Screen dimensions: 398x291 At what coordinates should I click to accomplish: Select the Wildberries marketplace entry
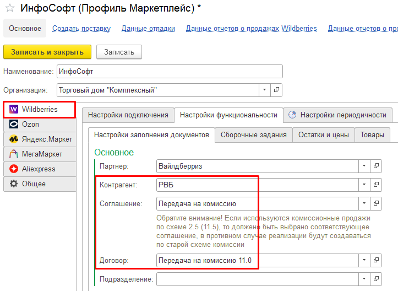tap(39, 109)
